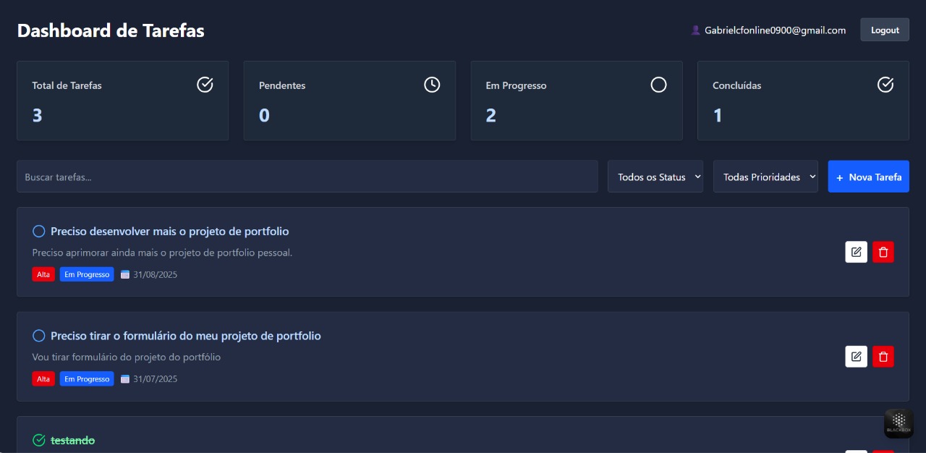Click the Logout button
This screenshot has height=453, width=926.
click(884, 30)
